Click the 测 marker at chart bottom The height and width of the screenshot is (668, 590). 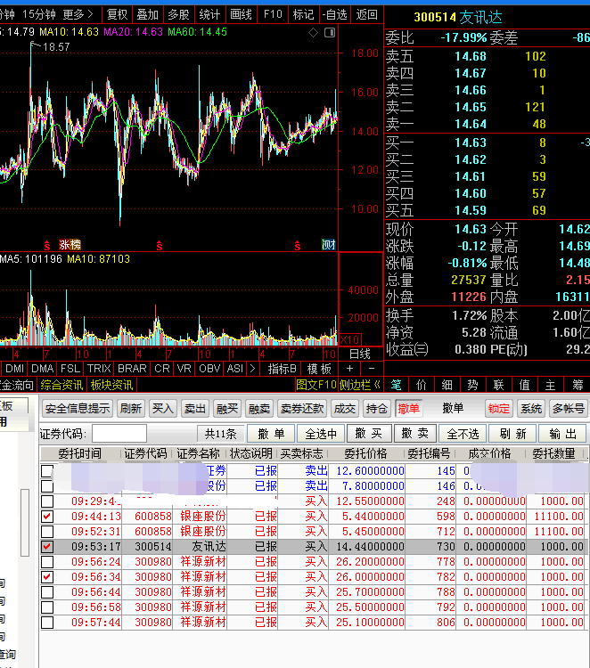coord(329,245)
